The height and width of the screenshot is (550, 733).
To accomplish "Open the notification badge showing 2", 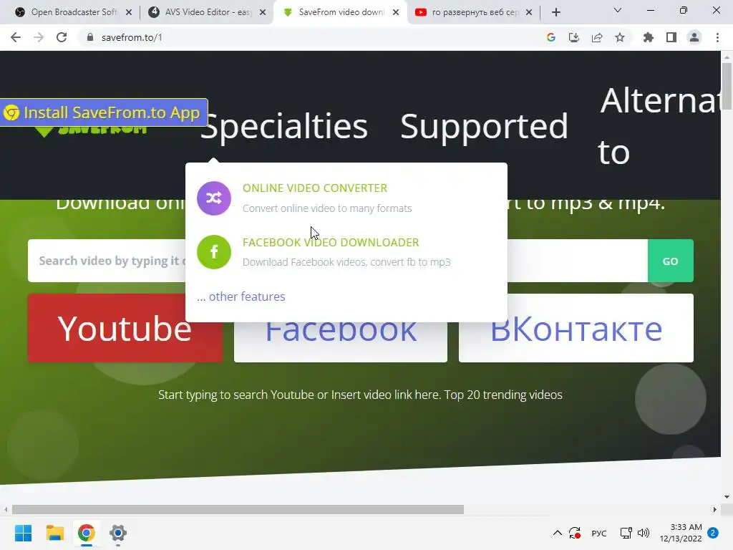I will pyautogui.click(x=713, y=533).
